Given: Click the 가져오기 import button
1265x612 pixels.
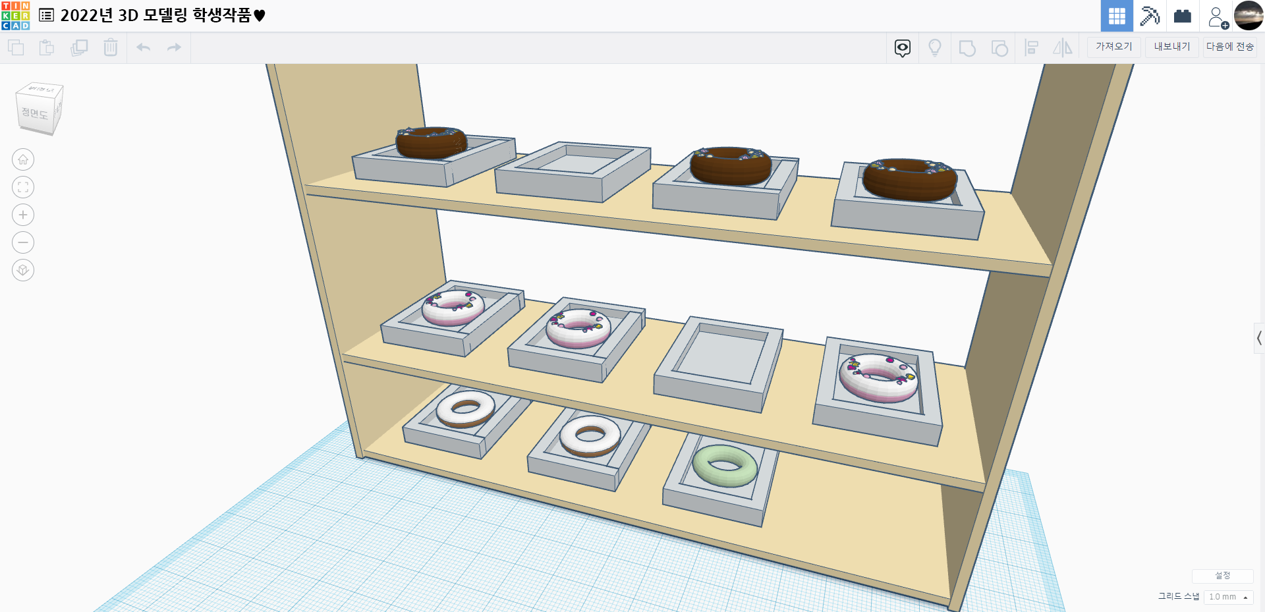Looking at the screenshot, I should pos(1114,47).
